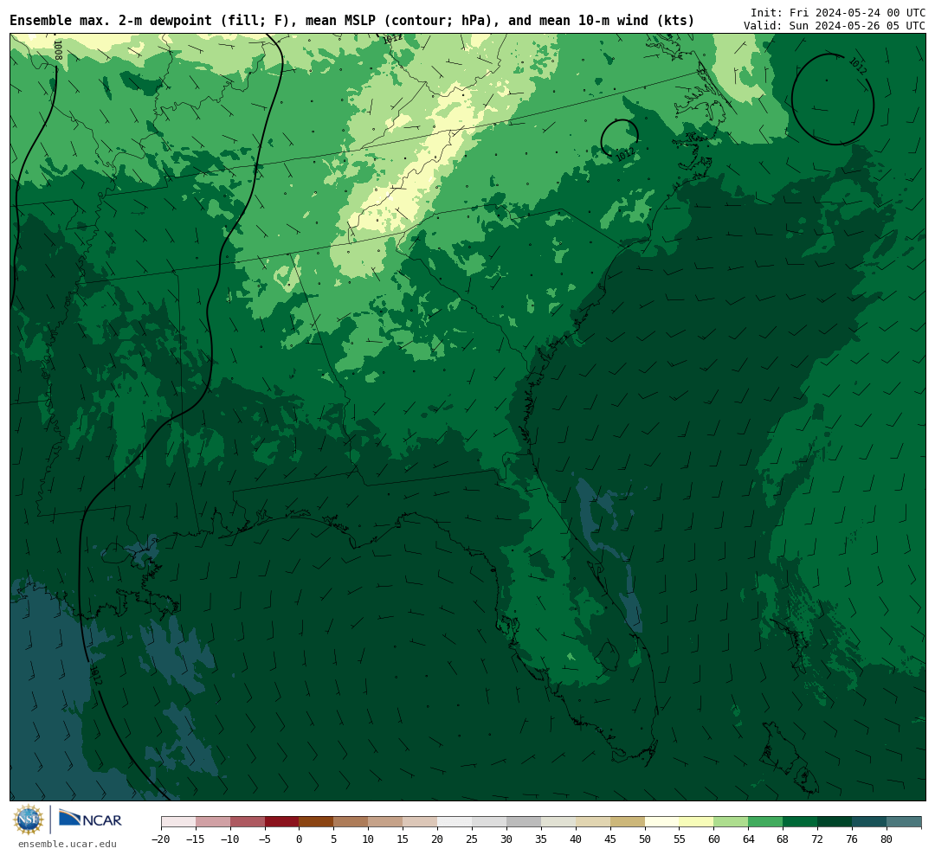Screen dimensions: 935x855
Task: Click the '64' colorbar tick label
Action: coord(748,839)
